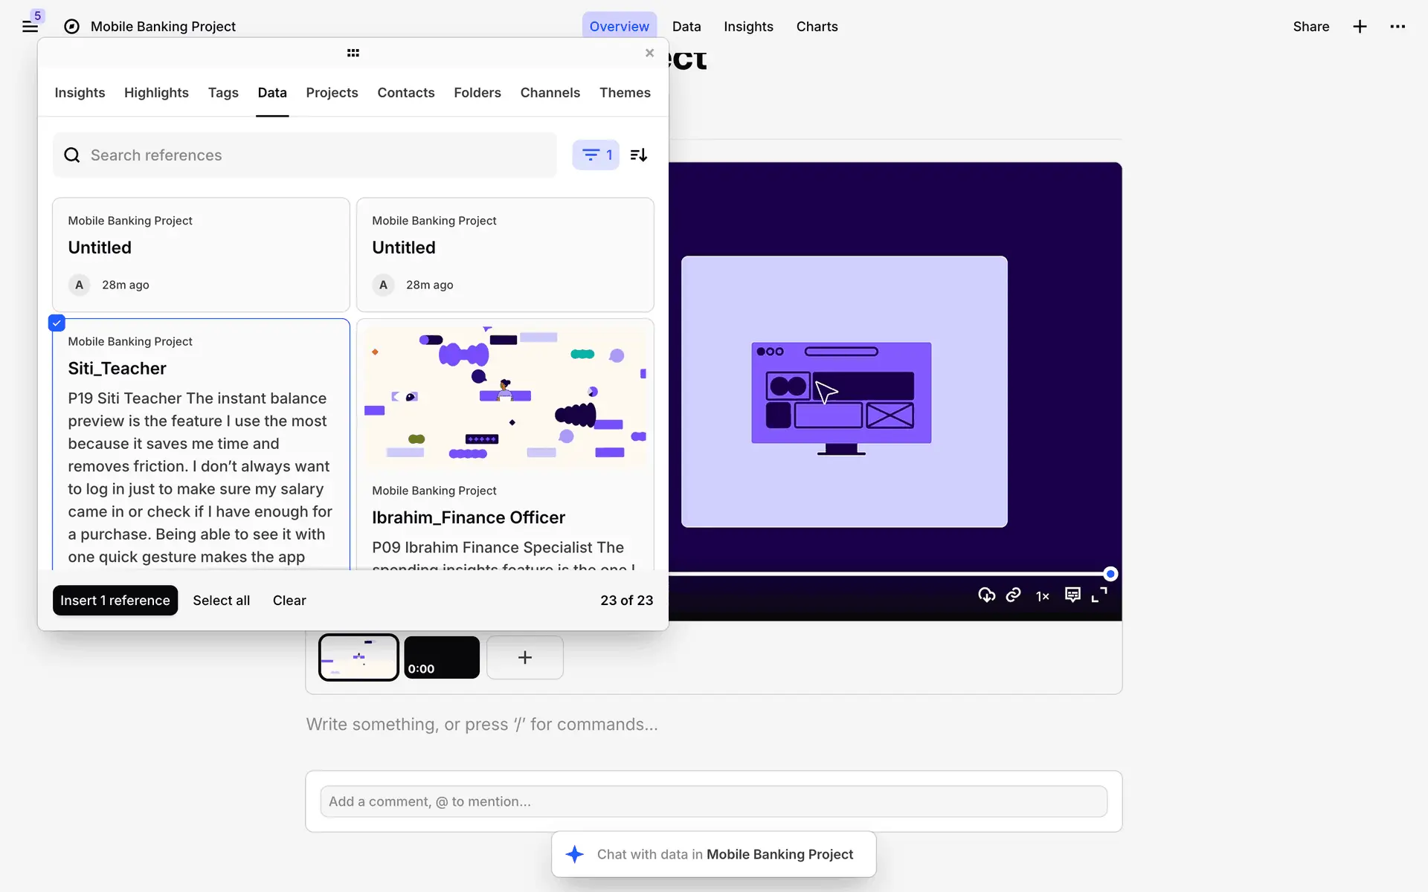Screen dimensions: 1428x892
Task: Change playback speed from 1×
Action: [x=1043, y=596]
